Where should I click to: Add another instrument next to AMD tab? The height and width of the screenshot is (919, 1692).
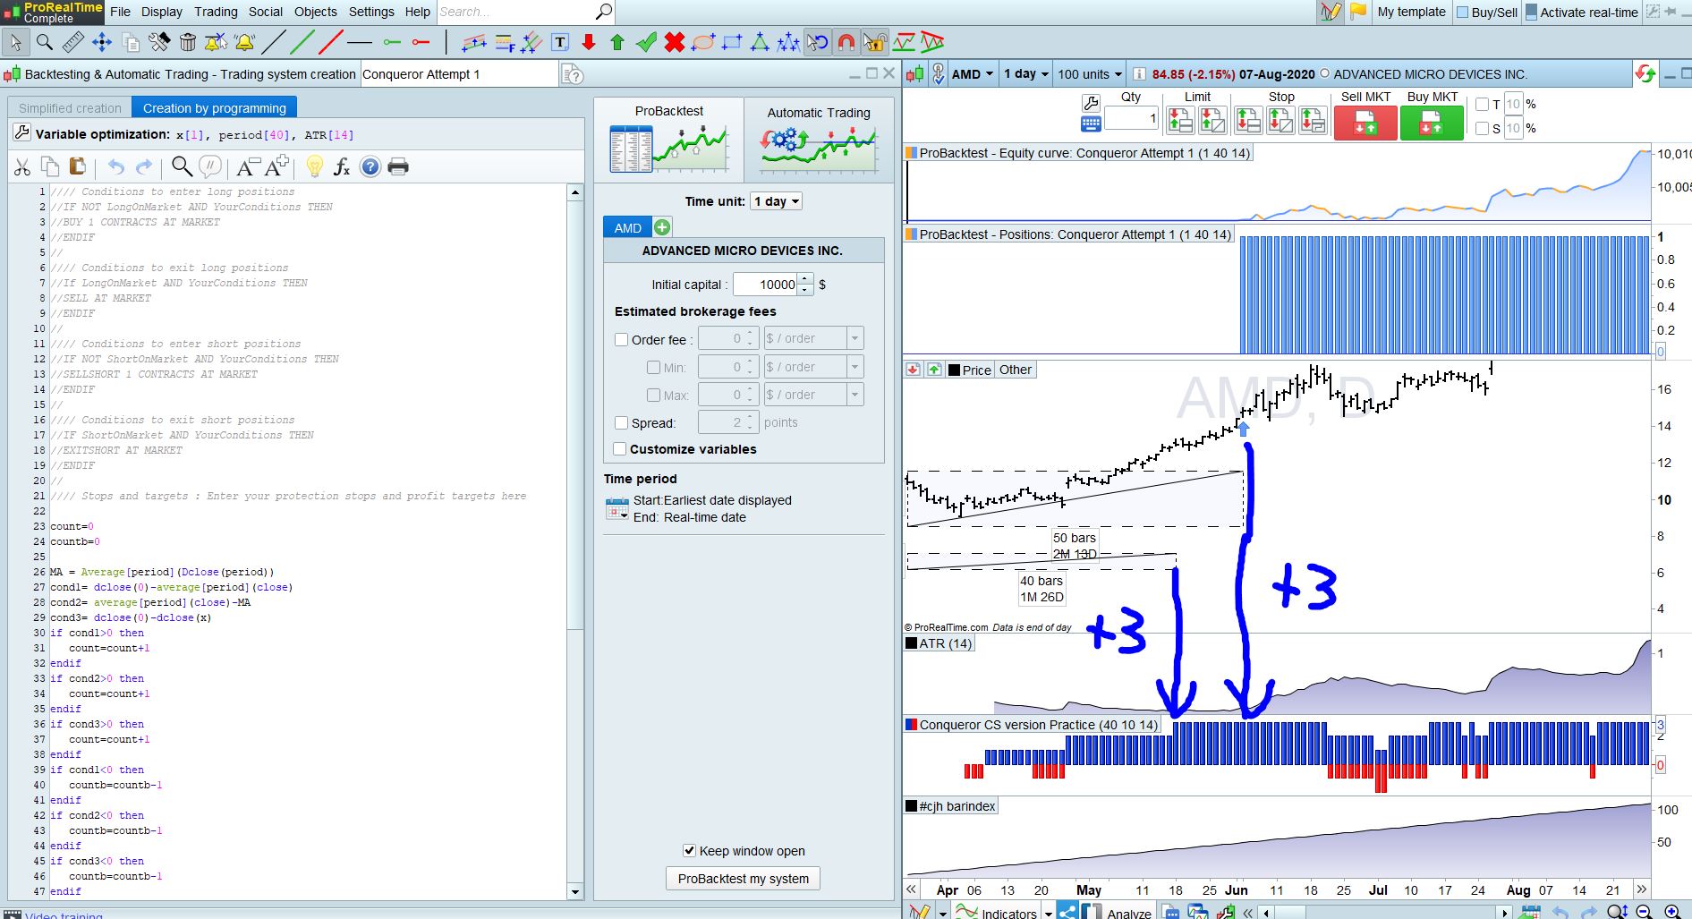(662, 227)
